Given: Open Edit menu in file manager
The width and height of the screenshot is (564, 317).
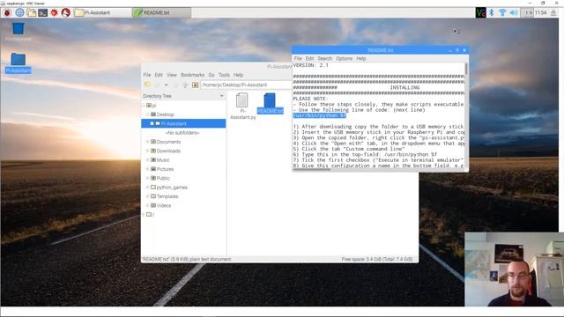Looking at the screenshot, I should pos(159,75).
